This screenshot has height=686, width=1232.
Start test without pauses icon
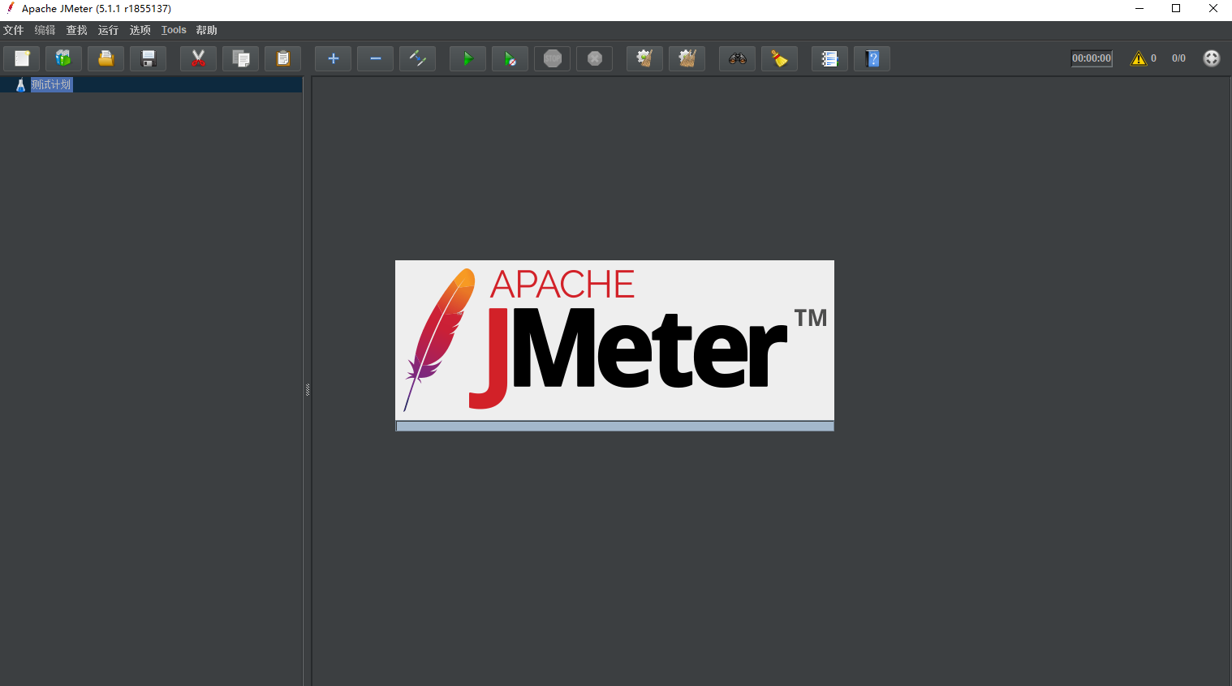point(510,58)
